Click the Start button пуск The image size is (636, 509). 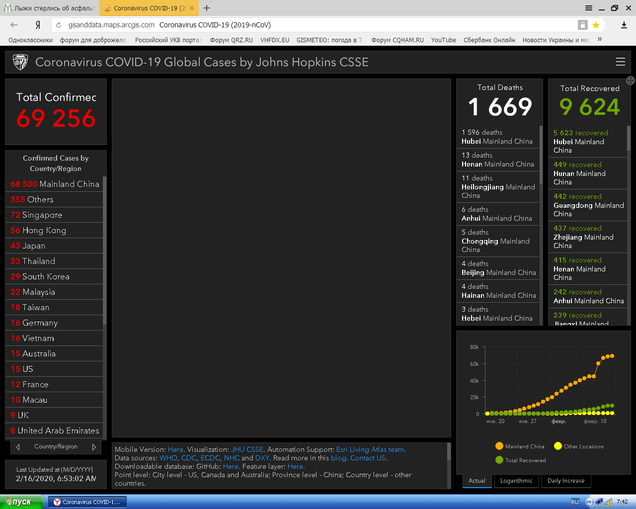[x=22, y=502]
